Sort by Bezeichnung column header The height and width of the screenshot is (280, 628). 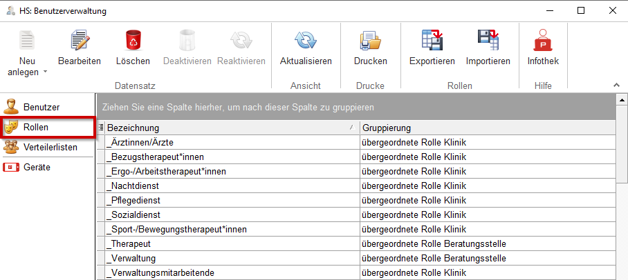coord(228,128)
